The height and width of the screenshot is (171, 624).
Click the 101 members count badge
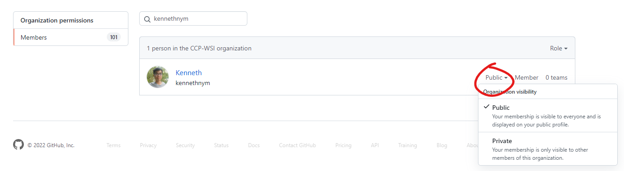tap(114, 37)
